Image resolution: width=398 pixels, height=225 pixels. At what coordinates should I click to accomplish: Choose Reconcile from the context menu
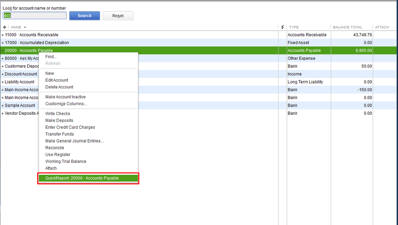click(55, 148)
